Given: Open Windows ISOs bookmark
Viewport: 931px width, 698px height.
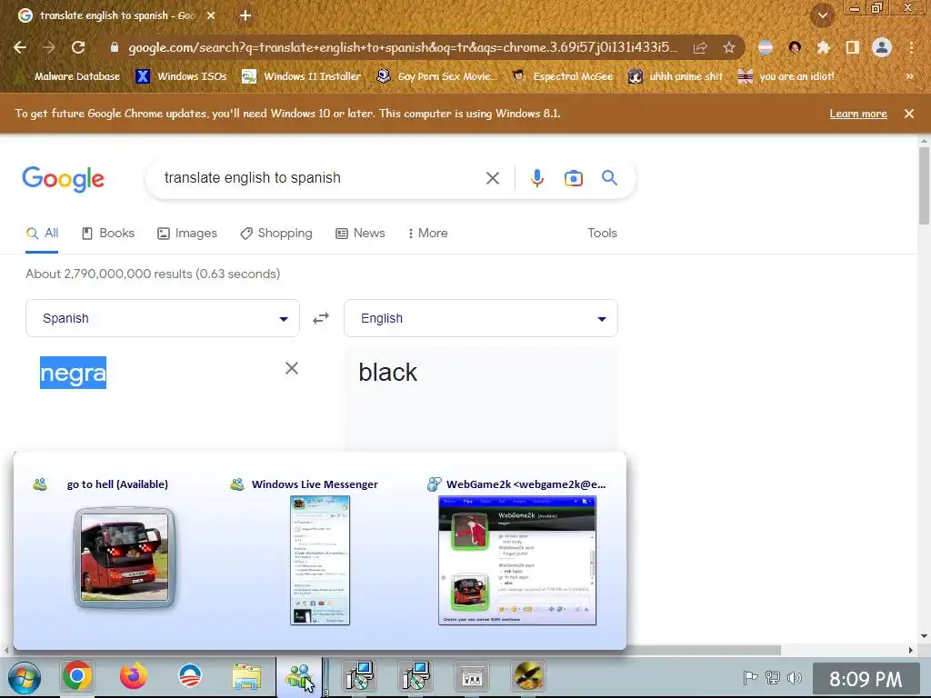Looking at the screenshot, I should coord(181,76).
